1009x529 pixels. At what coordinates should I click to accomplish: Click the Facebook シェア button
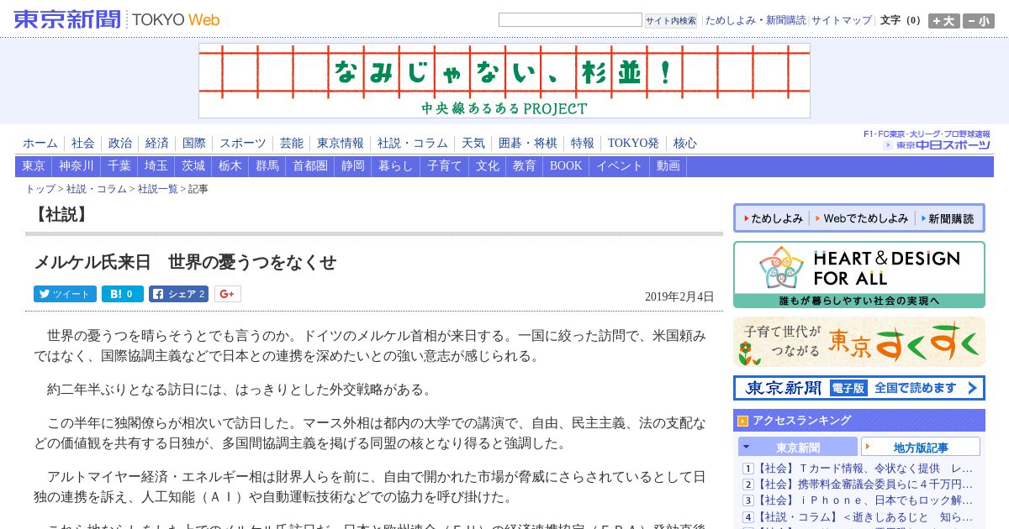click(x=178, y=294)
